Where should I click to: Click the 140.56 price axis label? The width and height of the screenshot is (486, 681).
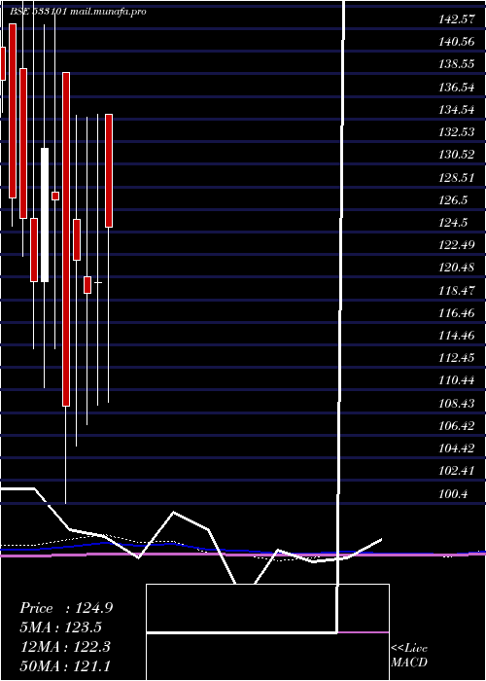point(456,42)
